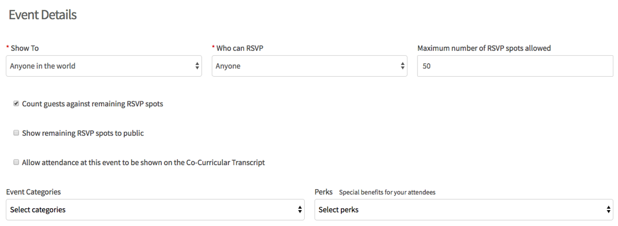Focus the Maximum RSVP spots field showing 50
Screen dimensions: 618x226
point(515,66)
